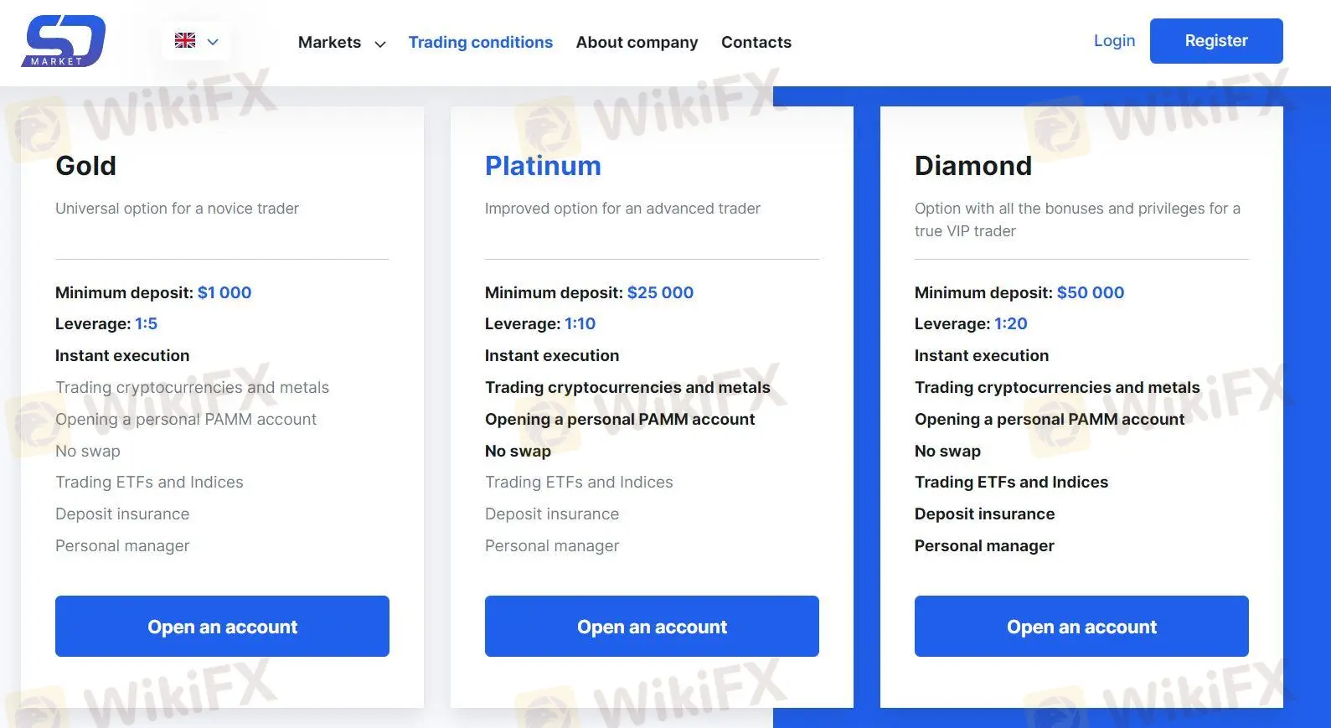This screenshot has width=1331, height=728.
Task: Click the 1:20 leverage value on Diamond card
Action: click(x=1010, y=323)
